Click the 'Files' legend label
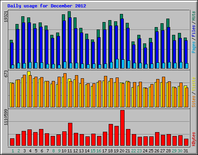Image resolution: width=198 pixels, height=155 pixels. tap(194, 31)
